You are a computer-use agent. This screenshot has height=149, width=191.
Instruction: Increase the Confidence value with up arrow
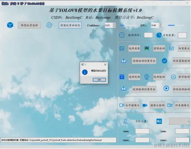[x=114, y=24]
